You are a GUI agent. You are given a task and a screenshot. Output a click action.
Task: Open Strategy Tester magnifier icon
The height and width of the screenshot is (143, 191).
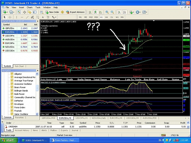[42, 12]
